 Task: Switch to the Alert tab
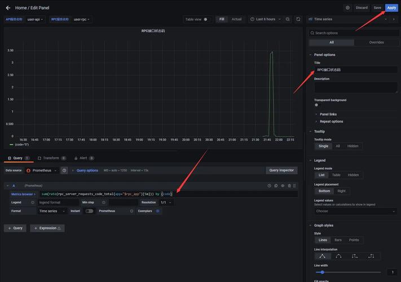tap(84, 158)
